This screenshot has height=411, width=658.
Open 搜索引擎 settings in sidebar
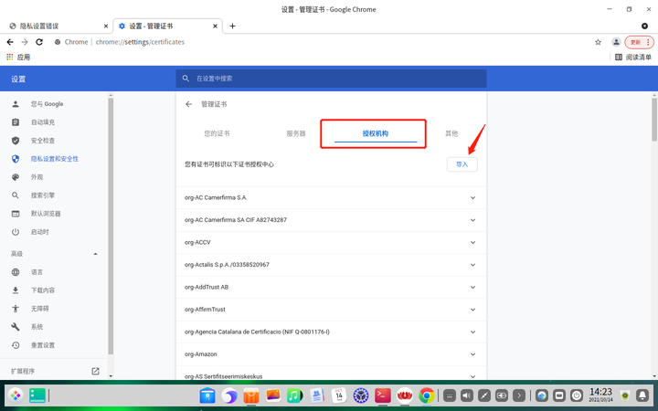[42, 195]
